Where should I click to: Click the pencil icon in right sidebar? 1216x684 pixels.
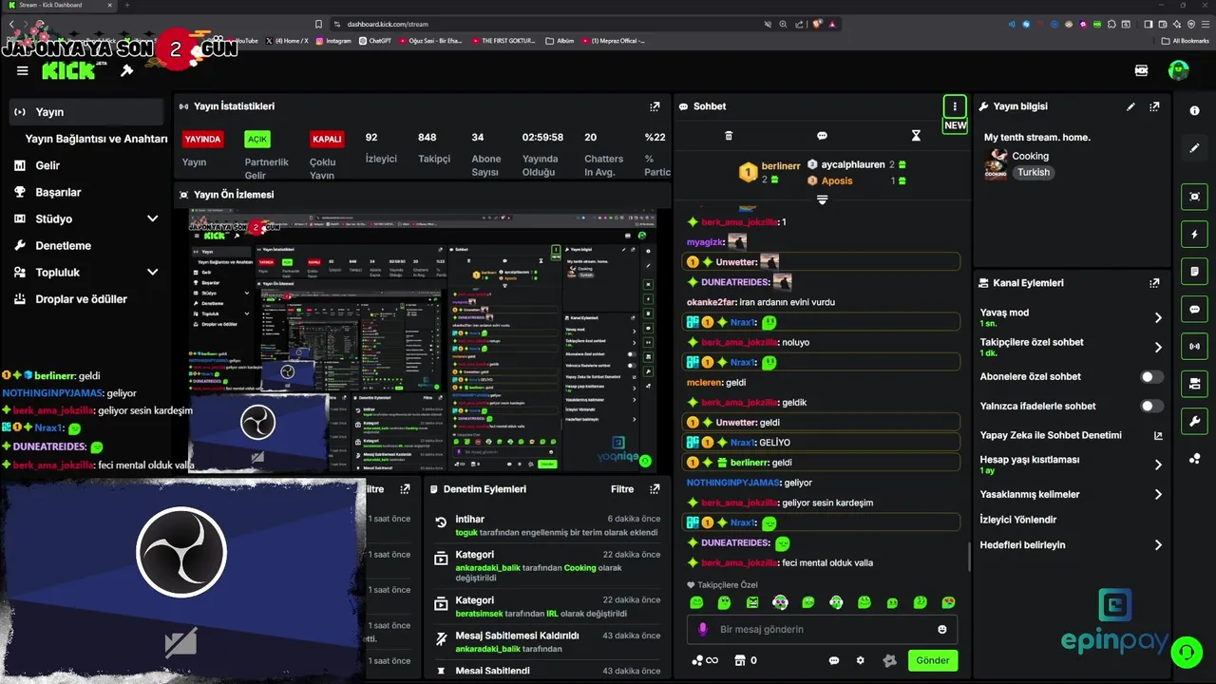(1195, 148)
